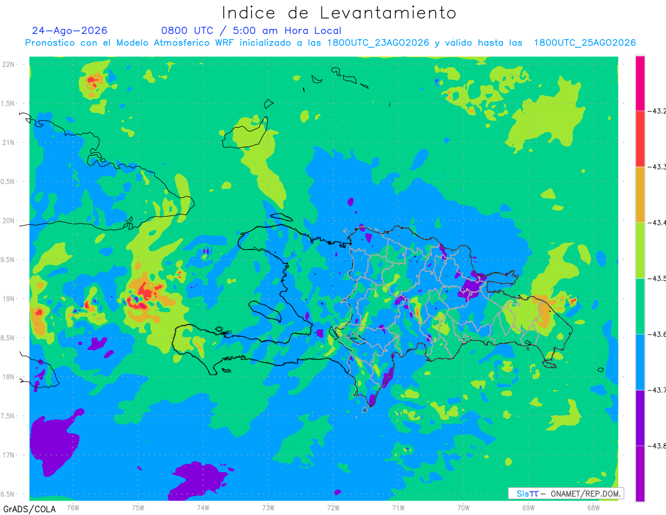This screenshot has width=666, height=515.
Task: Click the date label "24-Ago-2026"
Action: tap(70, 31)
